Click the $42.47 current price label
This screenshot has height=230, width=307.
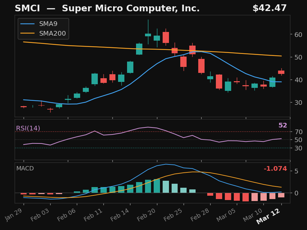point(270,8)
